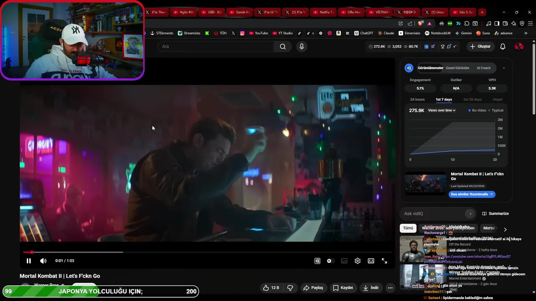The width and height of the screenshot is (536, 301).
Task: Open YouTube notifications bell
Action: 503,46
